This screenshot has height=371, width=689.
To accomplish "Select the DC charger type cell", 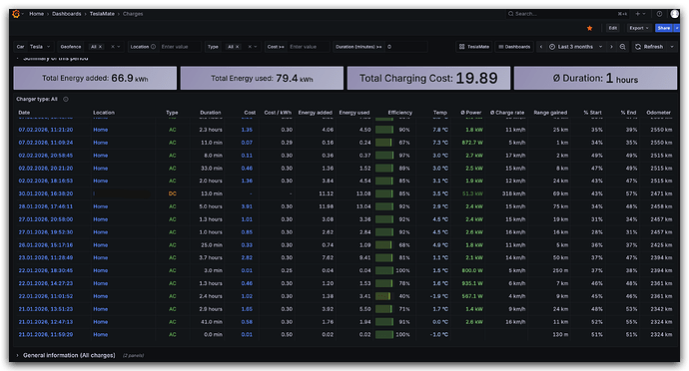I will coord(172,193).
